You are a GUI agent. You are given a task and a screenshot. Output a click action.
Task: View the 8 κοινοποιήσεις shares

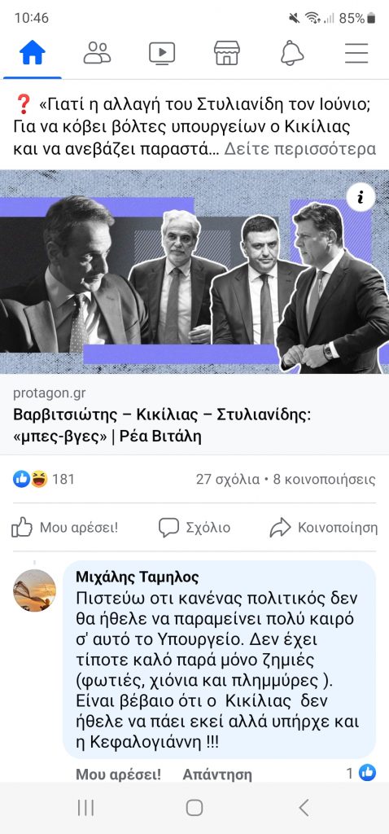tap(324, 479)
